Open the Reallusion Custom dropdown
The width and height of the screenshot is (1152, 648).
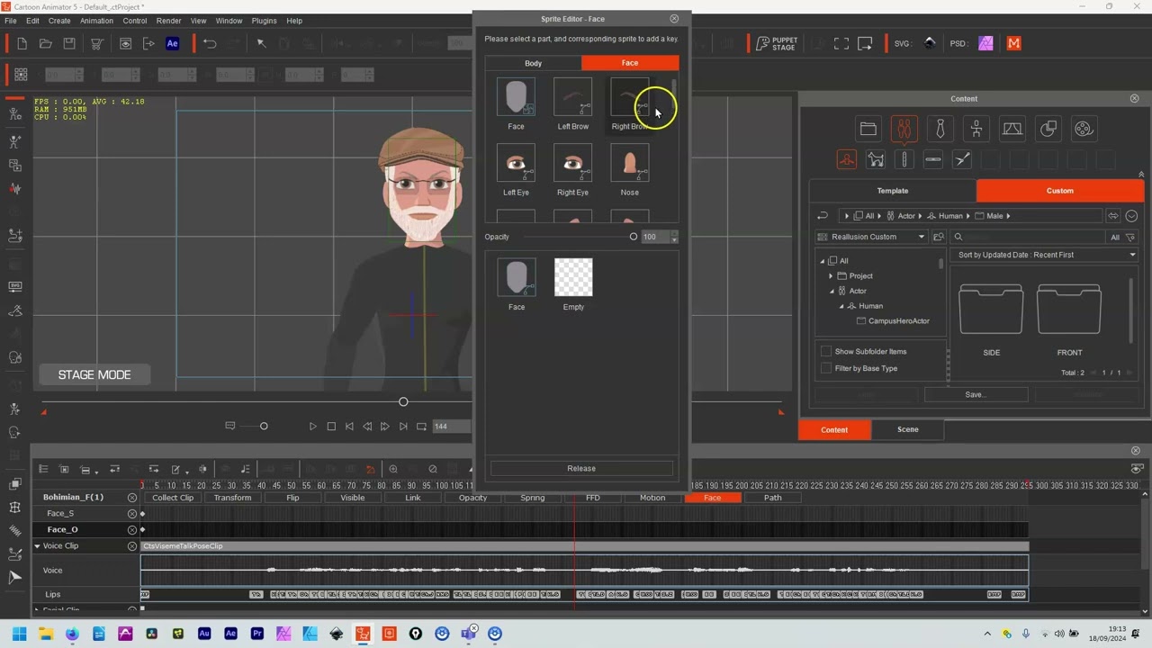pos(870,237)
